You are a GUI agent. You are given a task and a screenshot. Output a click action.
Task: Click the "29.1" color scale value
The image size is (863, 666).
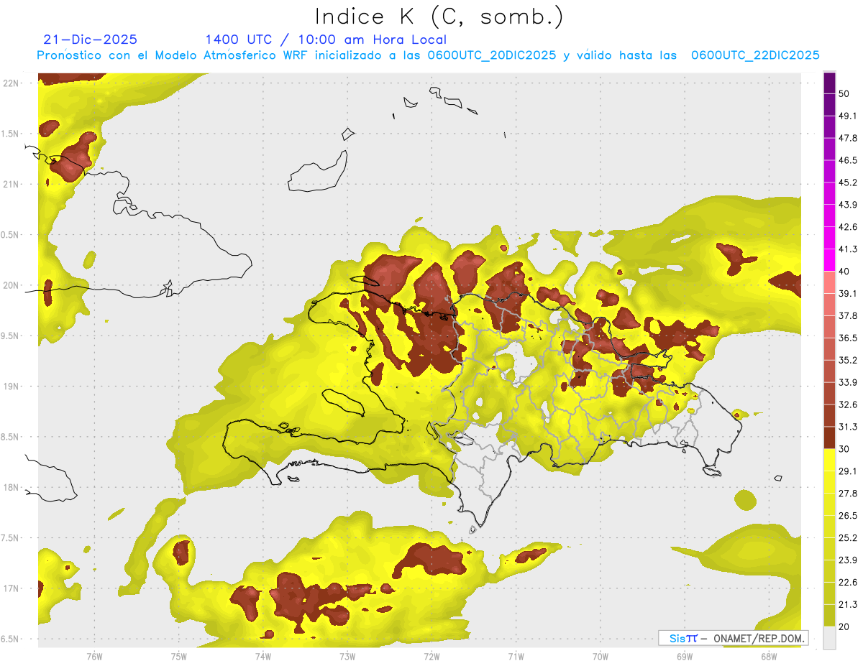pyautogui.click(x=848, y=471)
